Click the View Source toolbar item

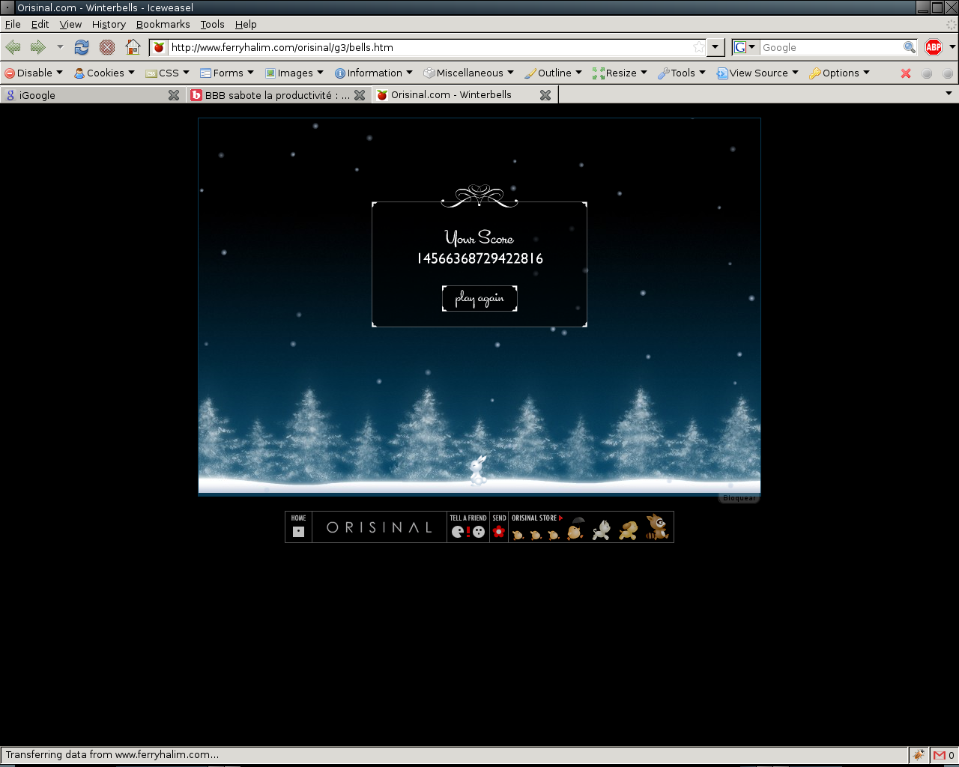[757, 73]
